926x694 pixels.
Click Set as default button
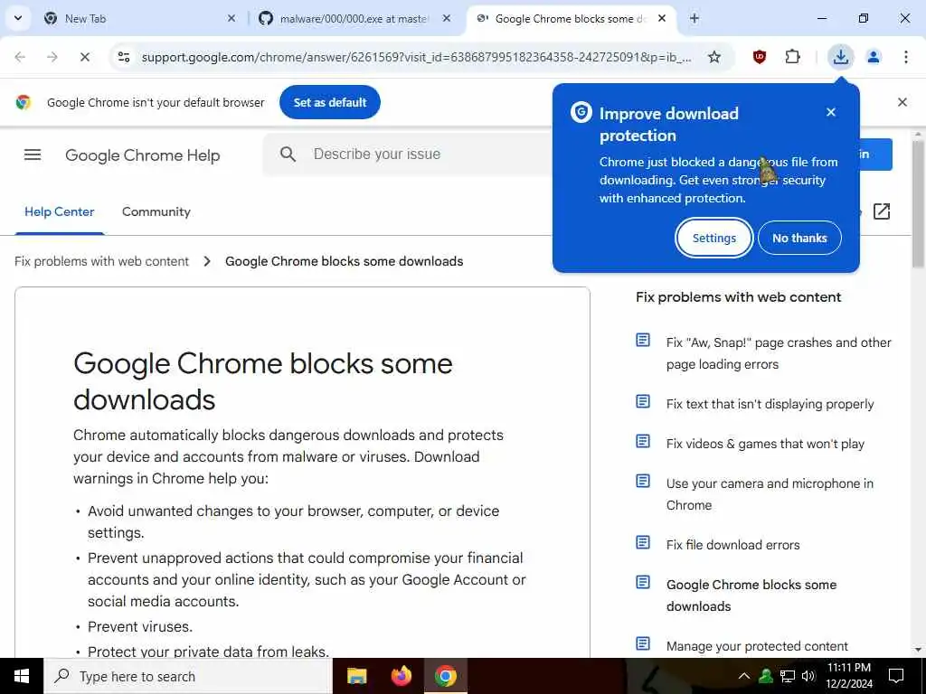[x=330, y=102]
